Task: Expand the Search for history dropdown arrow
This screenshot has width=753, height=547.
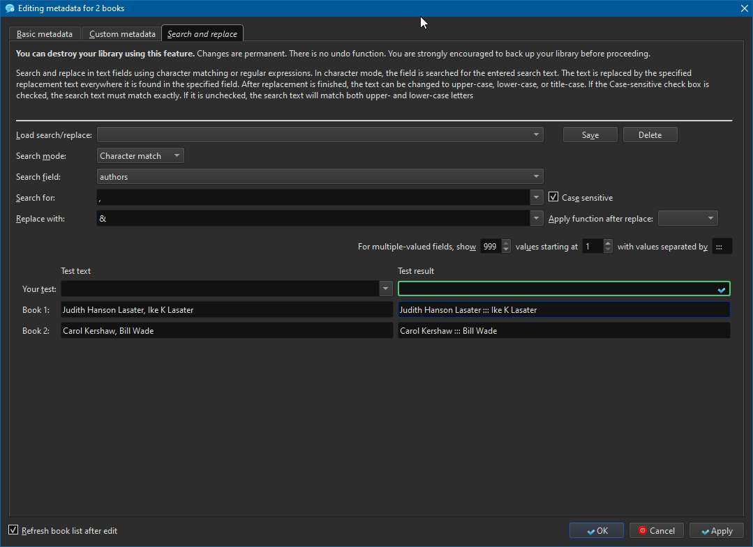Action: click(537, 197)
